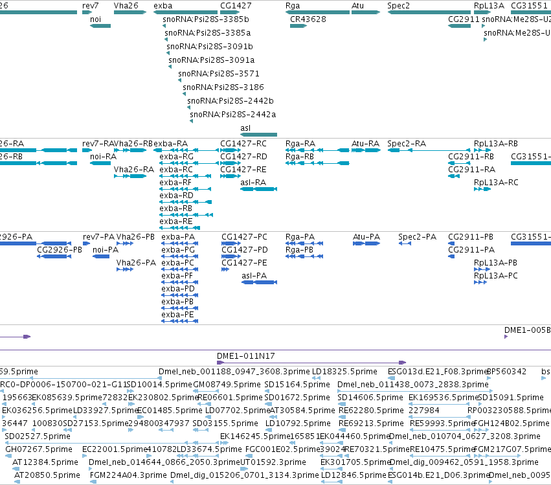Screen dimensions: 551x485
Task: Click the exba gene label
Action: (163, 6)
